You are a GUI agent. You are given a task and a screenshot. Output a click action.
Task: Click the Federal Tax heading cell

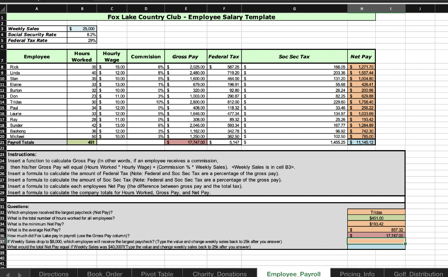224,56
